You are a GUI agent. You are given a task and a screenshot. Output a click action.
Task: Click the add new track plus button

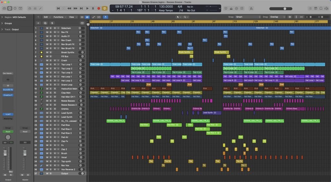click(38, 23)
